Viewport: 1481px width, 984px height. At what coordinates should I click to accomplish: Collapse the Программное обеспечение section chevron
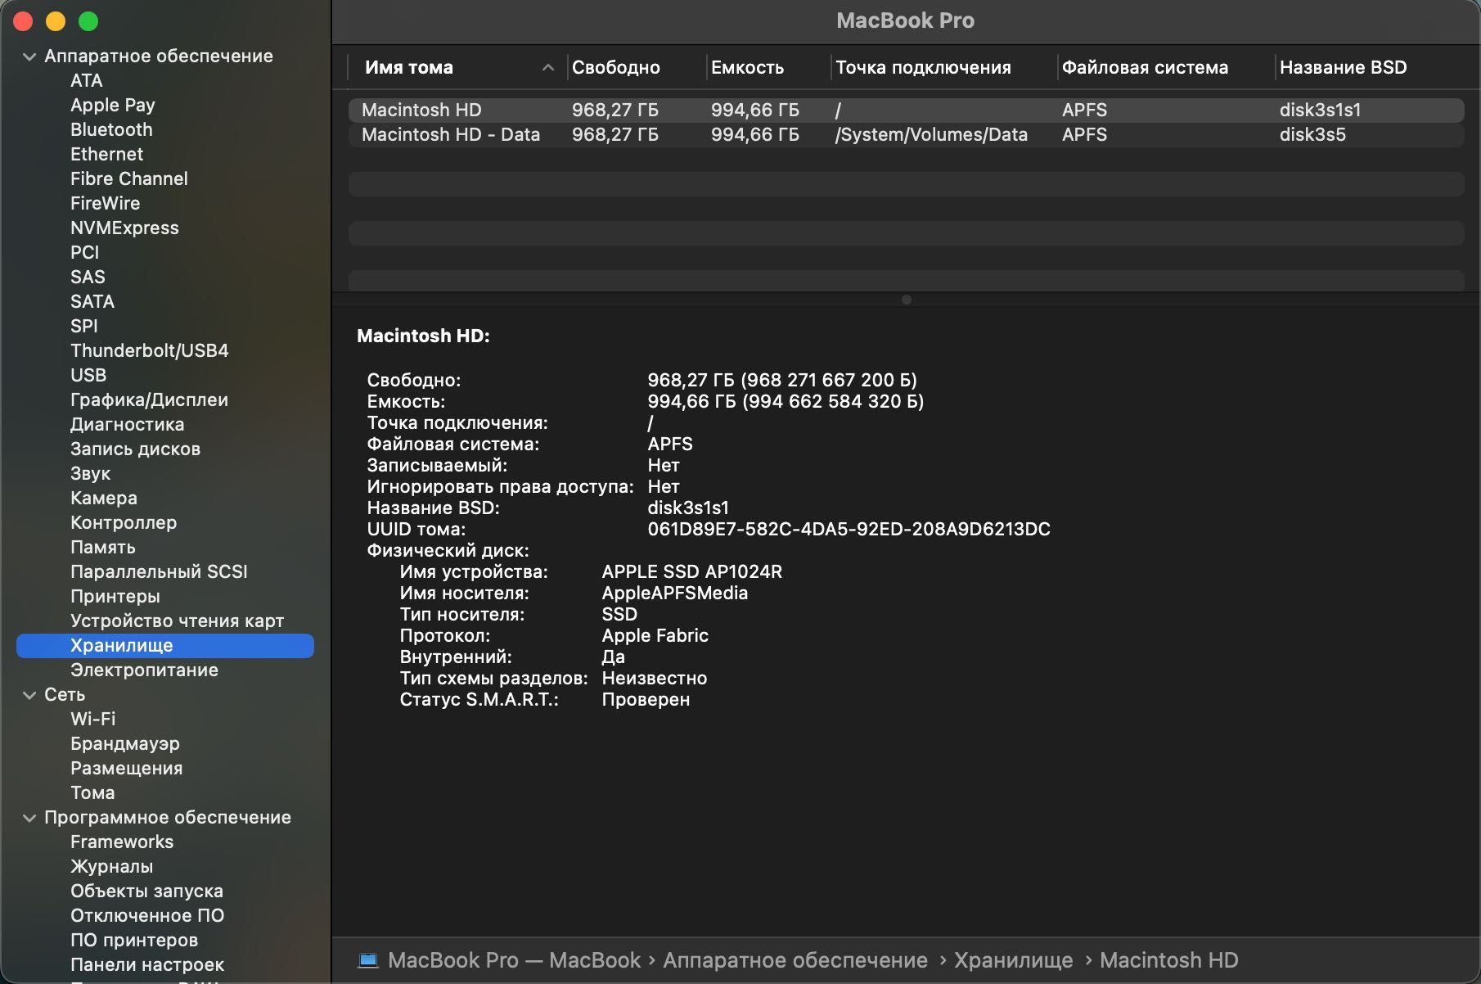coord(29,818)
